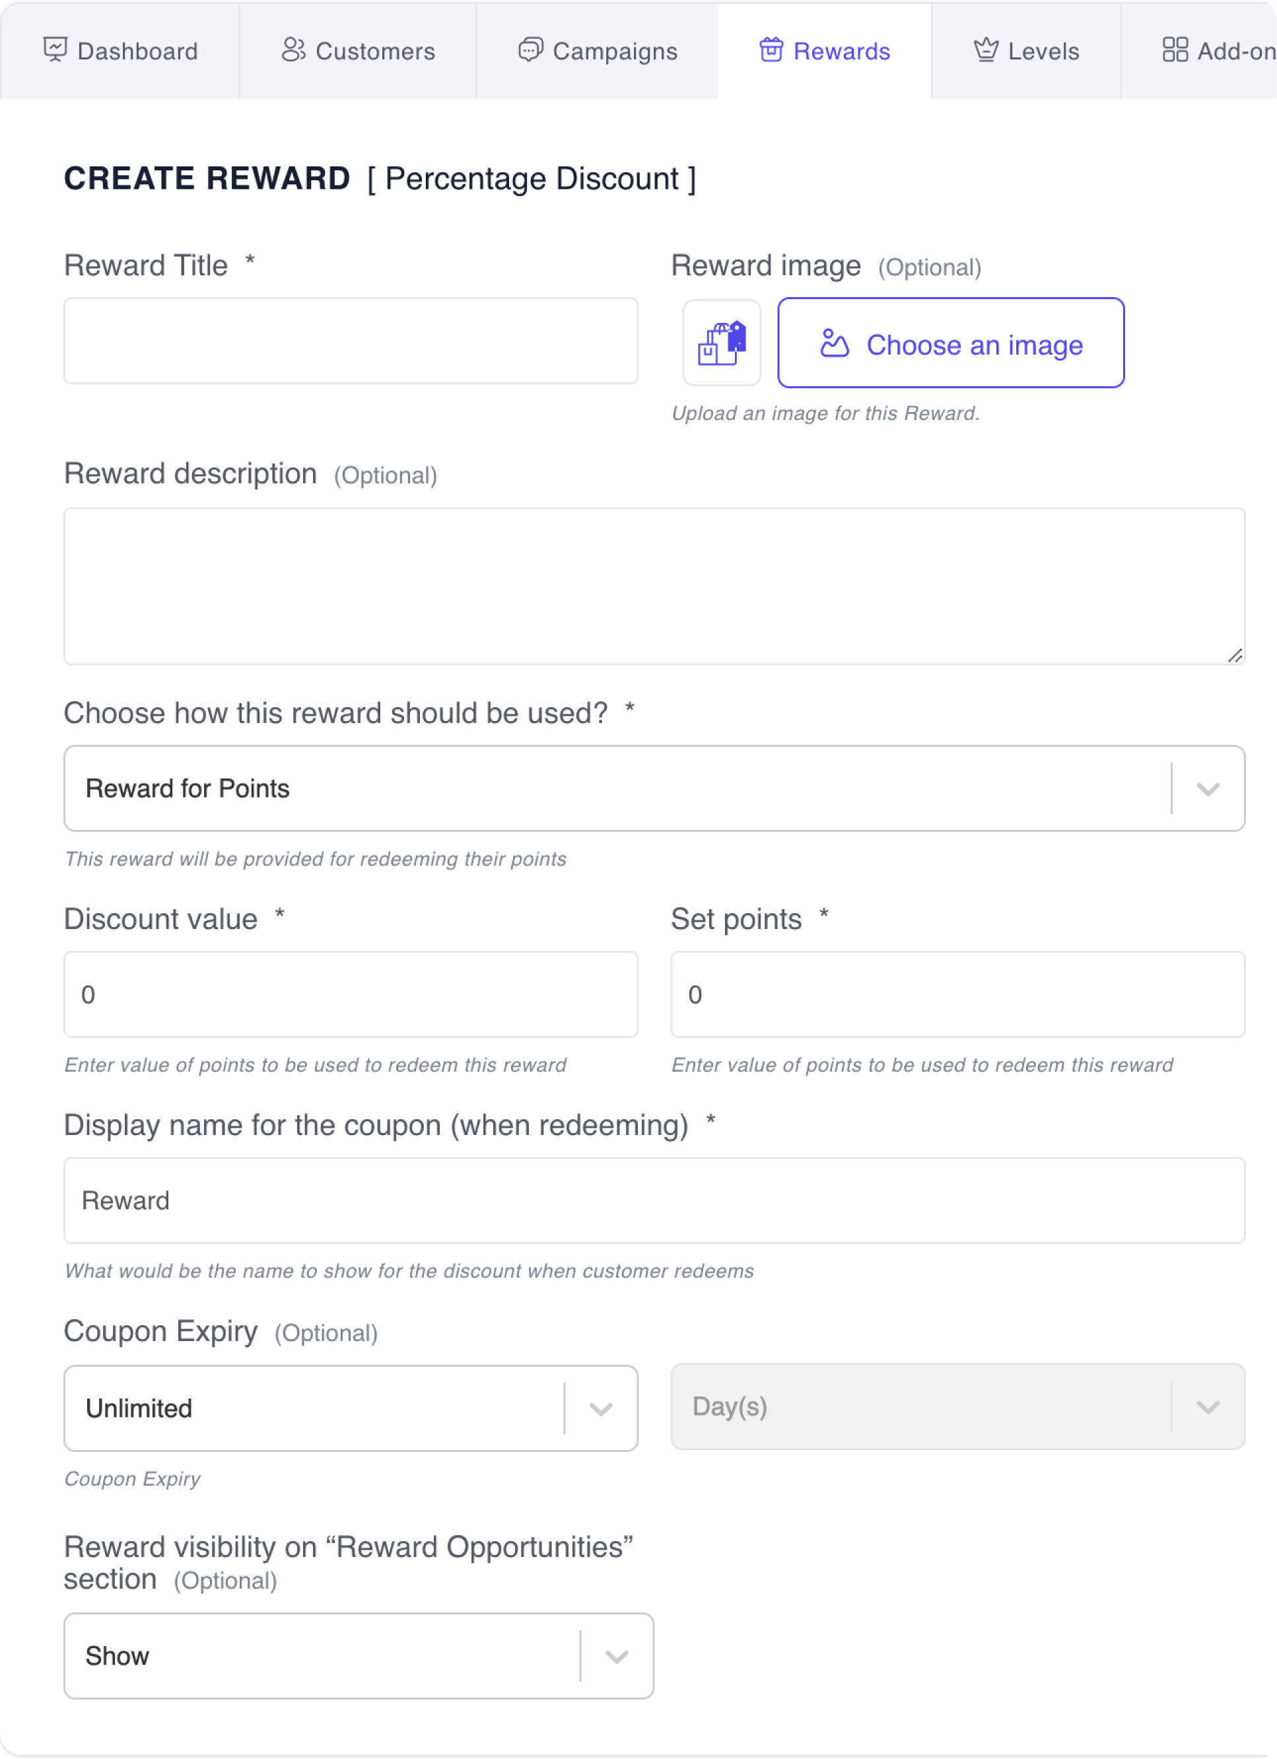The image size is (1277, 1759).
Task: Click the 'Choose an image' button
Action: [x=951, y=343]
